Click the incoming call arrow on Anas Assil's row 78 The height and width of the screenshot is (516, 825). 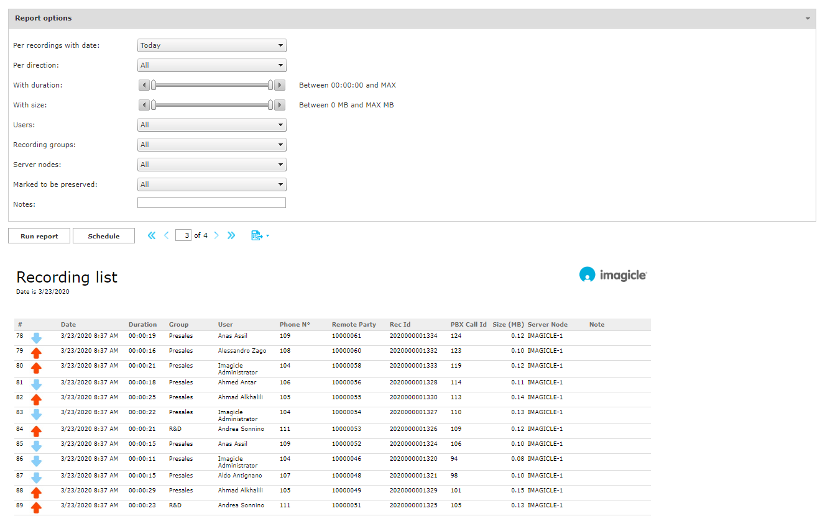click(x=36, y=338)
